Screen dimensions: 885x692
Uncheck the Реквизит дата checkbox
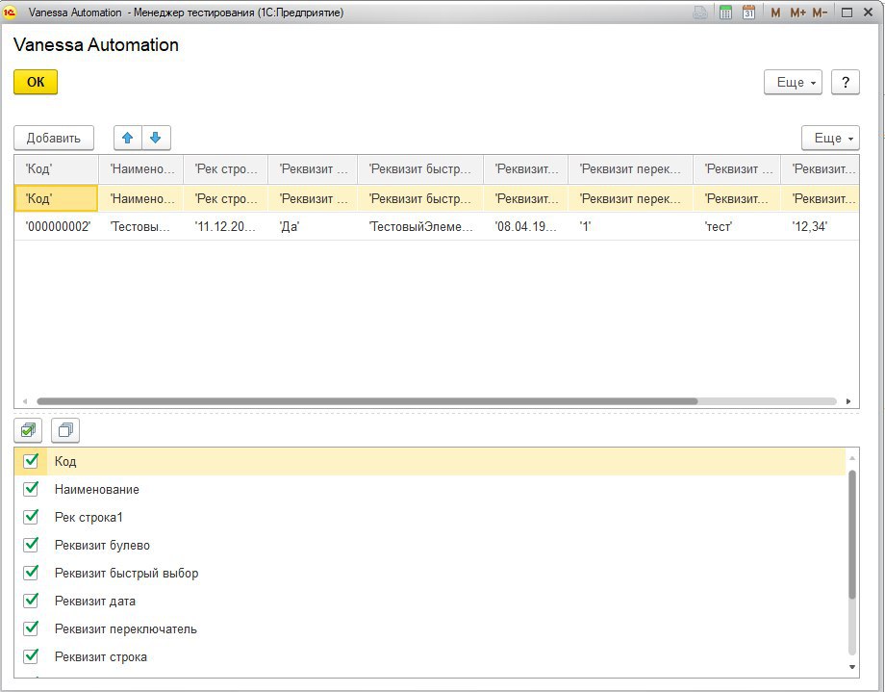click(31, 601)
